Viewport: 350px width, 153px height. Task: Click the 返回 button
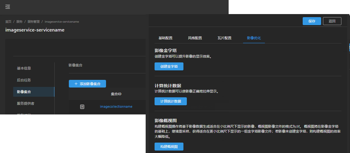332,21
